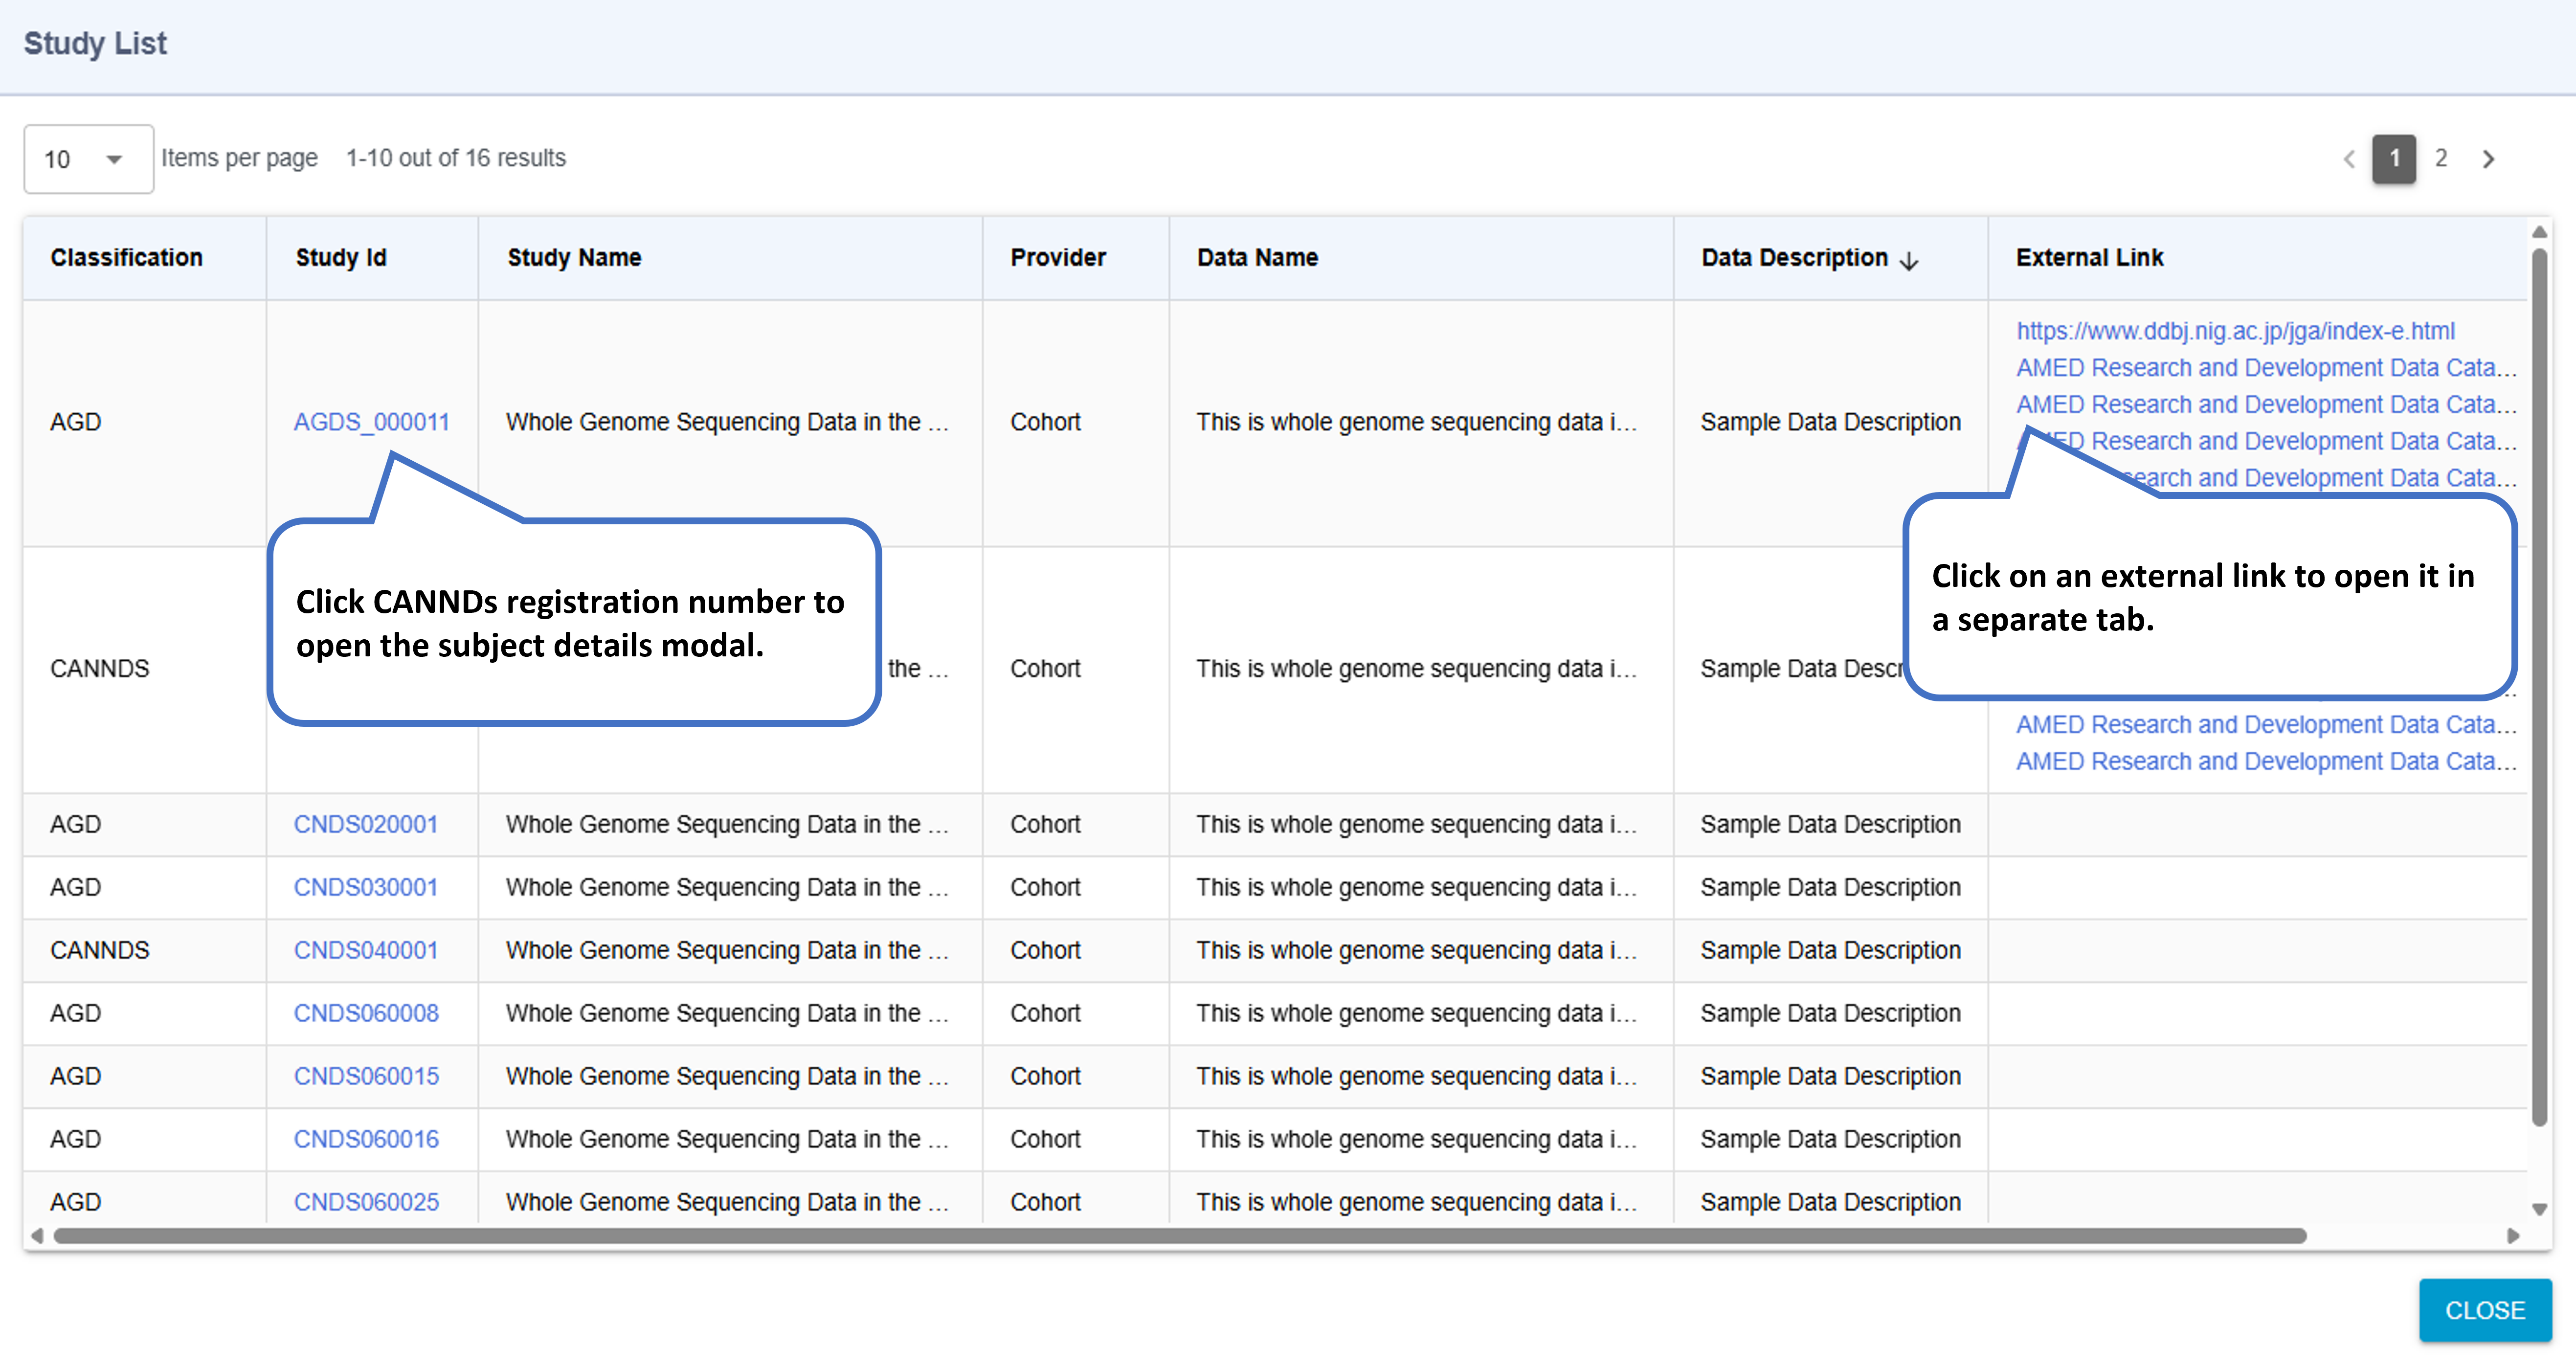Viewport: 2576px width, 1368px height.
Task: Open study AGDS_000011 details
Action: pyautogui.click(x=371, y=422)
